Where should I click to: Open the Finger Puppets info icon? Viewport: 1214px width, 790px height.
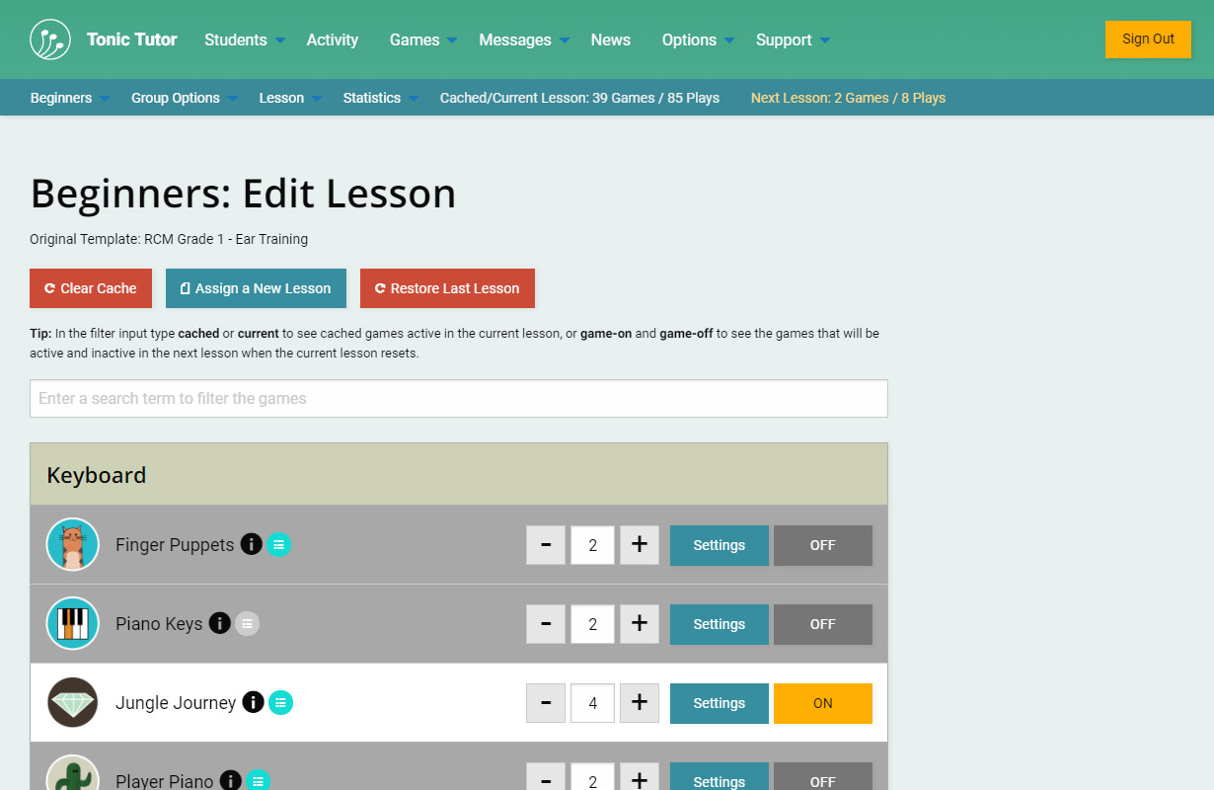pyautogui.click(x=252, y=544)
